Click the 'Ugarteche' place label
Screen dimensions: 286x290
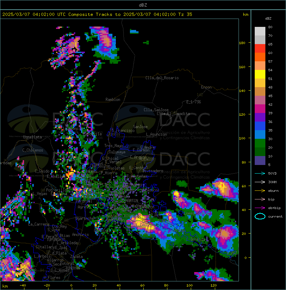tap(85, 218)
